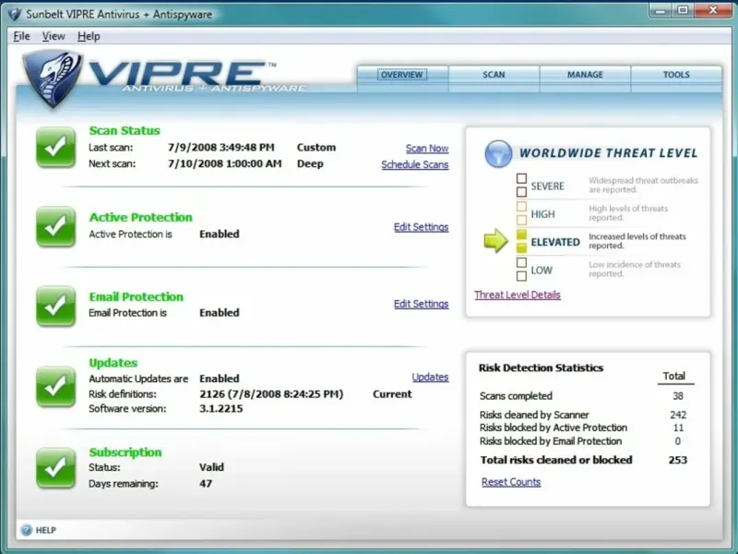Click the Active Protection green checkmark icon
Image resolution: width=738 pixels, height=554 pixels.
click(55, 226)
